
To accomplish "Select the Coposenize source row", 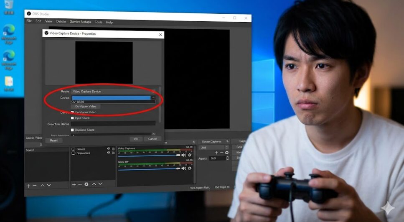I will point(93,153).
